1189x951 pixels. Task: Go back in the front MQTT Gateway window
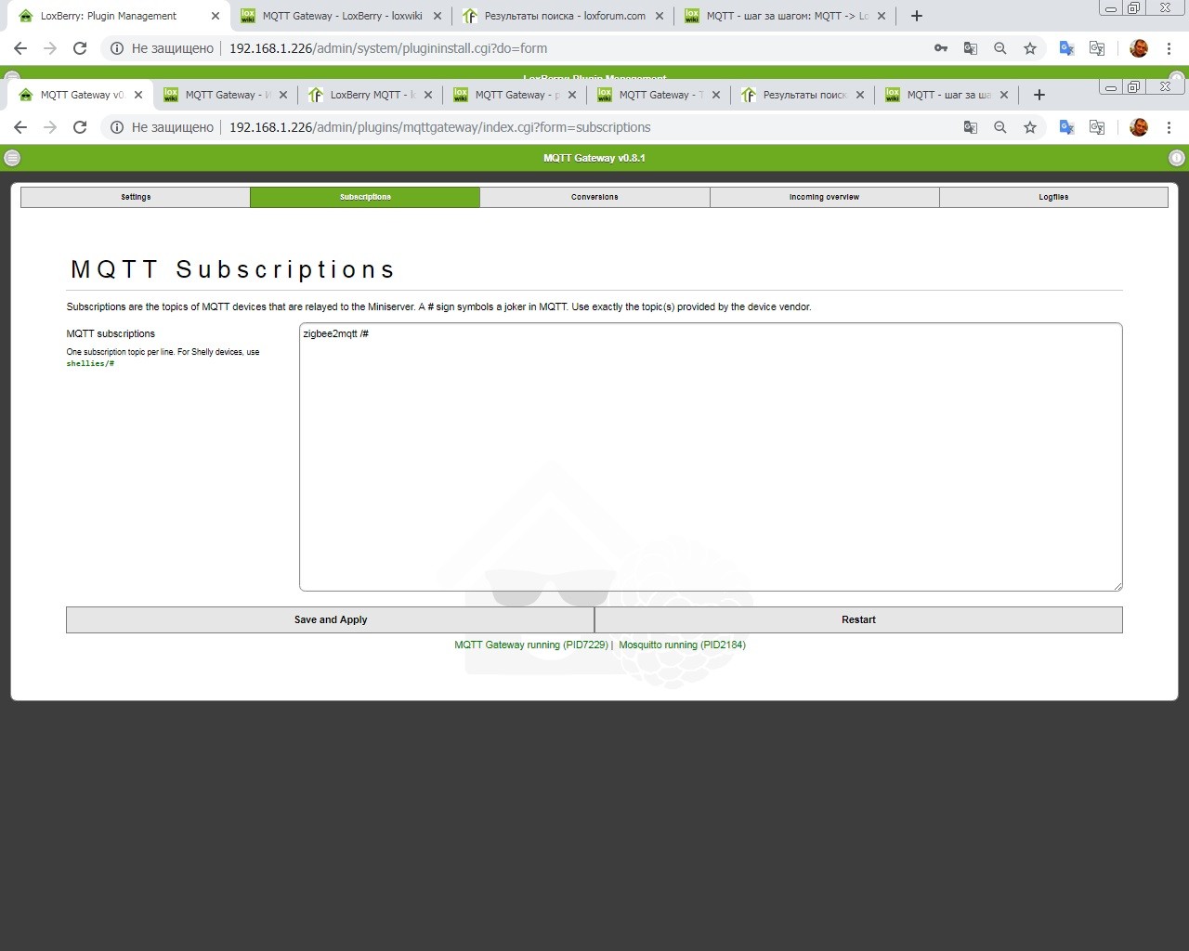[20, 127]
